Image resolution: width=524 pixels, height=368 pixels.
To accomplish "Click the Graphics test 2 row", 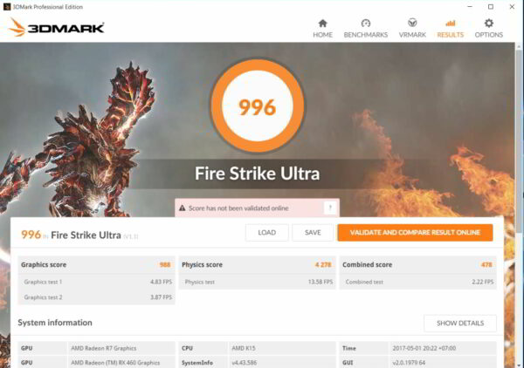I will [x=96, y=297].
